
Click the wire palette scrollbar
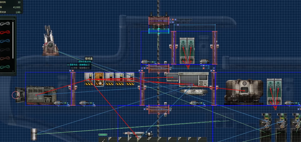click(x=13, y=39)
